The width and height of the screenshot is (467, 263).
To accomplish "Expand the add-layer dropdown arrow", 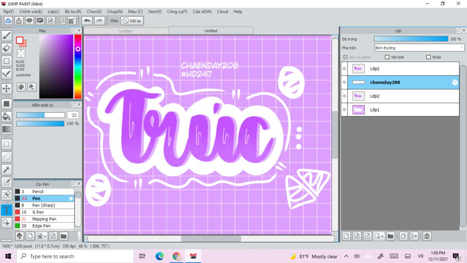I will [x=383, y=237].
